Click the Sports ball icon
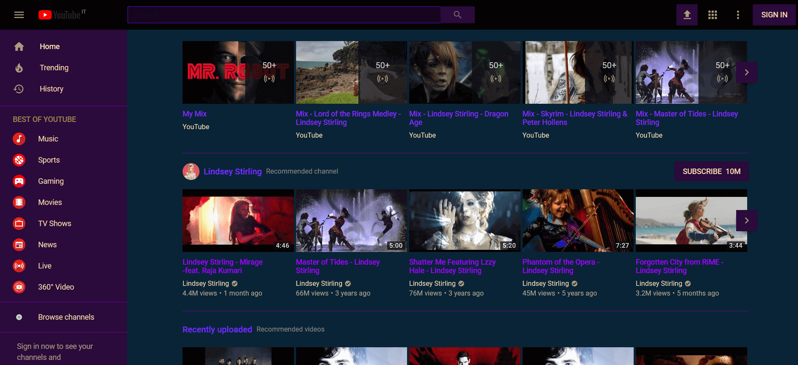Image resolution: width=798 pixels, height=365 pixels. (19, 160)
